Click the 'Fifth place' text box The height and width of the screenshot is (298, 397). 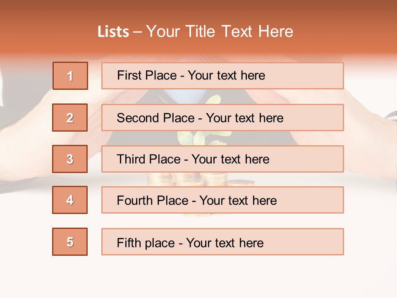pyautogui.click(x=222, y=242)
